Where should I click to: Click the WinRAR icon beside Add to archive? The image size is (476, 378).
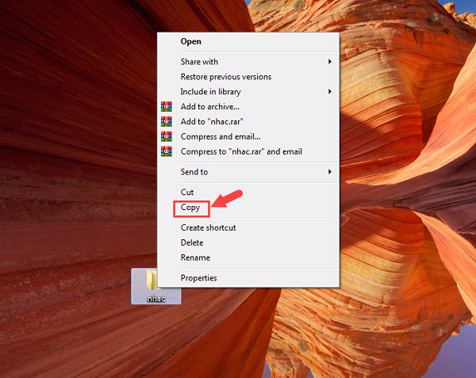(x=166, y=107)
